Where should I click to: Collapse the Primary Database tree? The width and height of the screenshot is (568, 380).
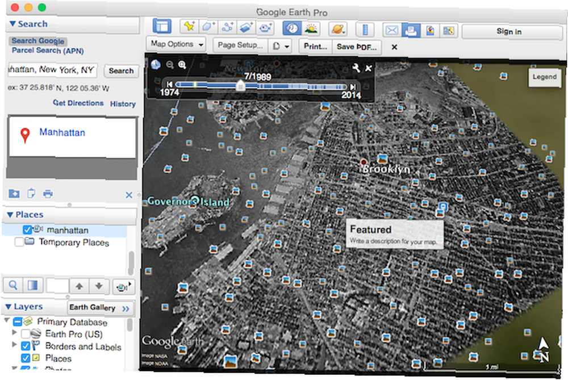[6, 320]
